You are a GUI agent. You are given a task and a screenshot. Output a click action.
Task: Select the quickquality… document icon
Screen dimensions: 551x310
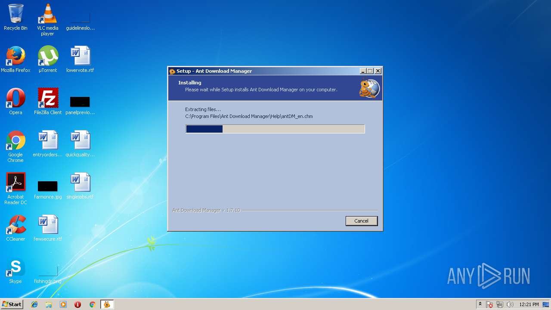(x=80, y=144)
